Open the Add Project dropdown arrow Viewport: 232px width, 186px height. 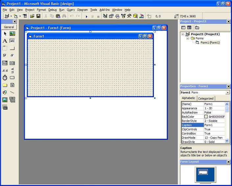pyautogui.click(x=11, y=16)
